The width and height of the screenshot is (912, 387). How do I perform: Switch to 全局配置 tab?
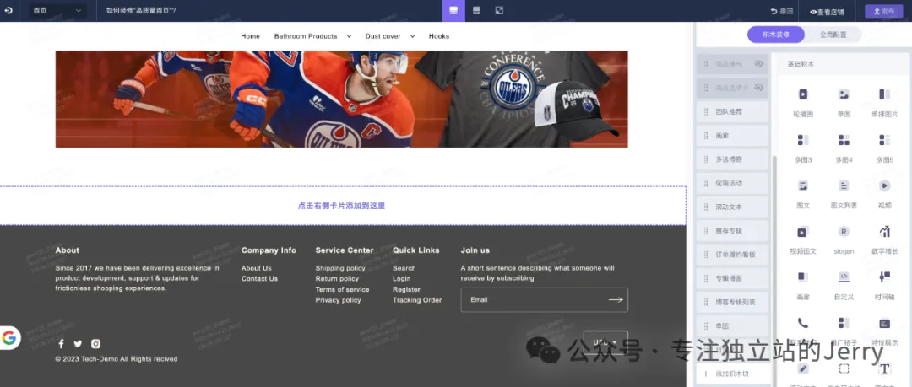pos(833,35)
